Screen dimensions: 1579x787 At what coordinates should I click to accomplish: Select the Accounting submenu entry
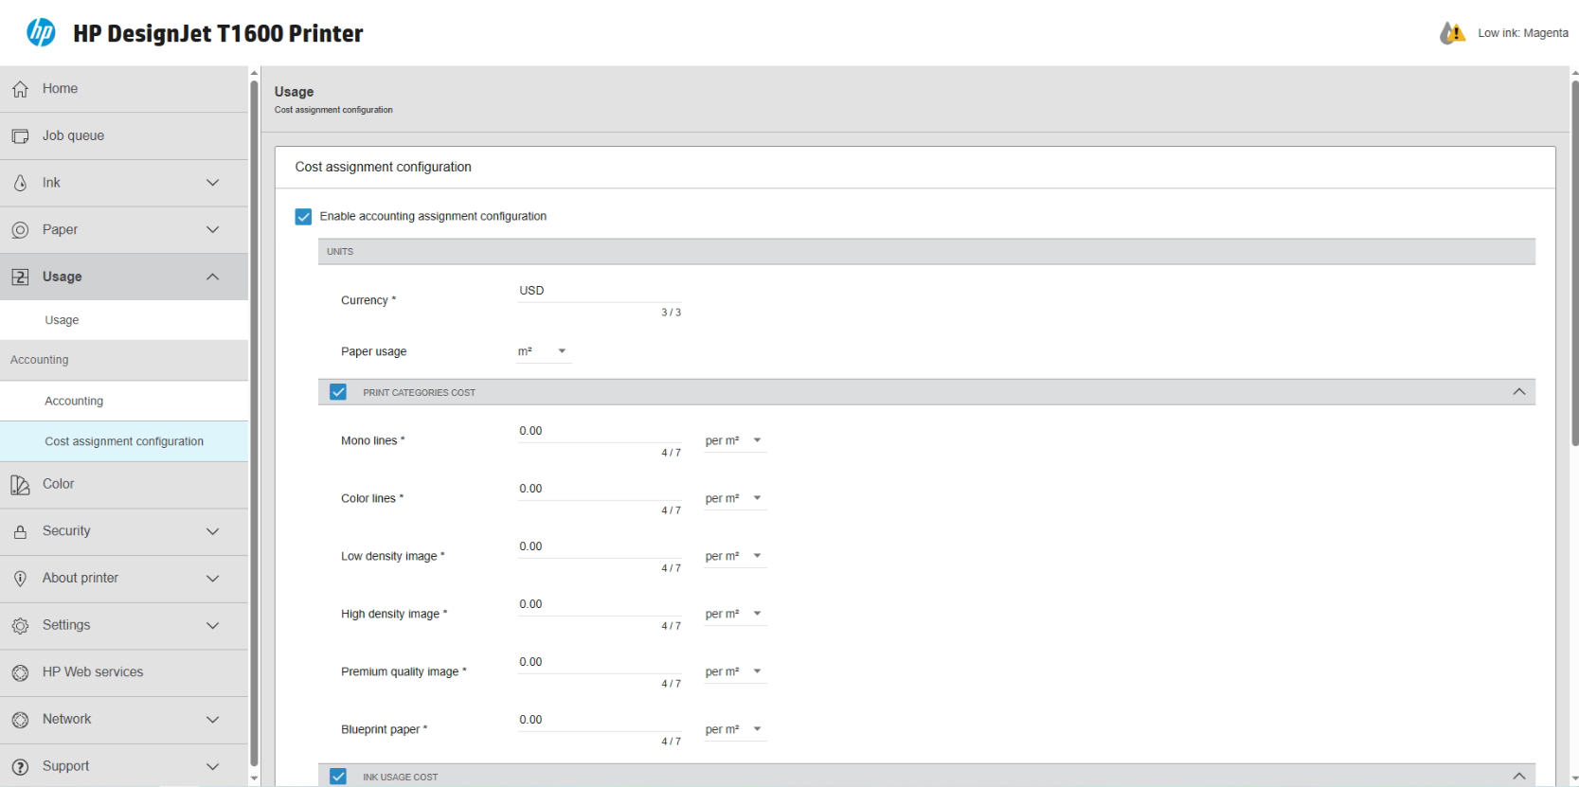124,401
